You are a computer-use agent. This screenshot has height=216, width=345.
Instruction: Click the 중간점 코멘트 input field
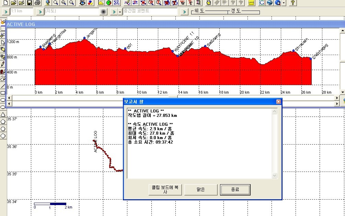click(150, 11)
